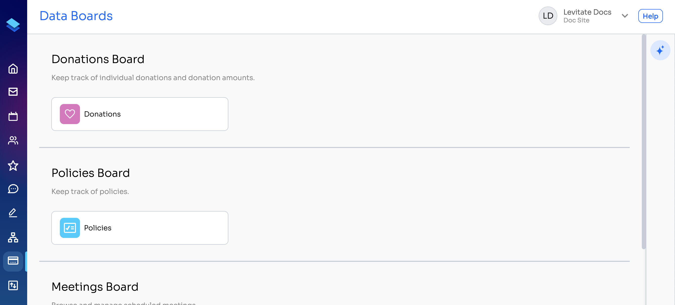Viewport: 675px width, 305px height.
Task: Click the Help button
Action: point(650,16)
